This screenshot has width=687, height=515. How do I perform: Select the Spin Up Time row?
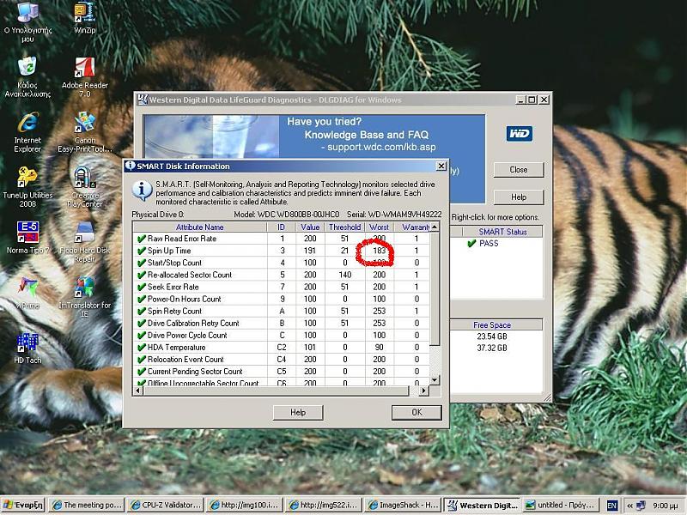(x=281, y=251)
